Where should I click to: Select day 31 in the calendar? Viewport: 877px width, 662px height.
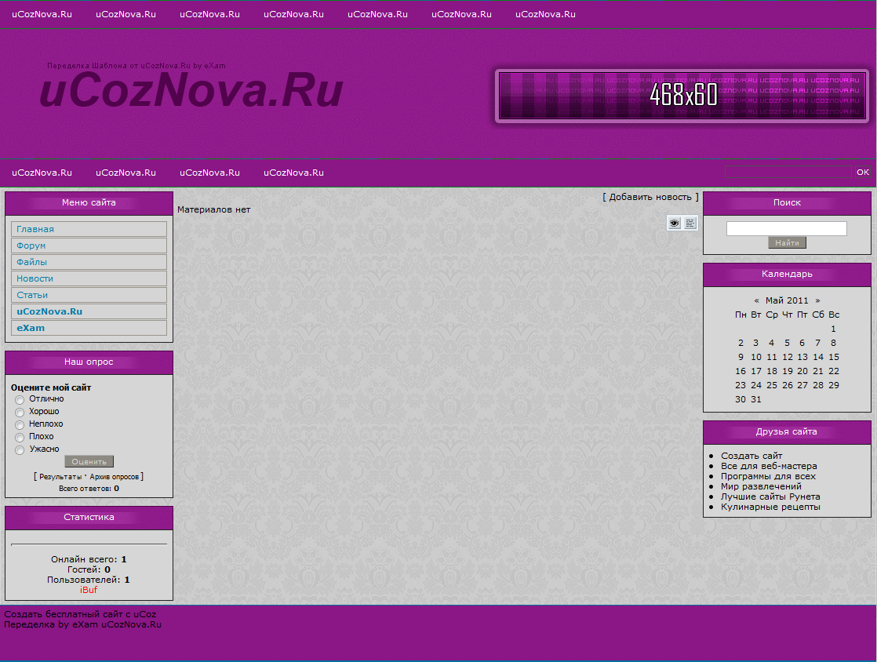pos(755,399)
